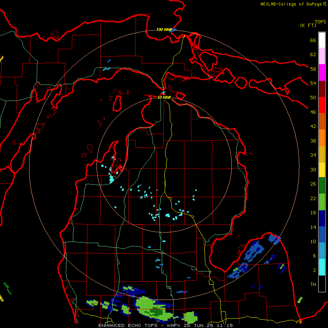Click the magenta 58 kft legend swatch
Image resolution: width=328 pixels, height=328 pixels.
(322, 73)
